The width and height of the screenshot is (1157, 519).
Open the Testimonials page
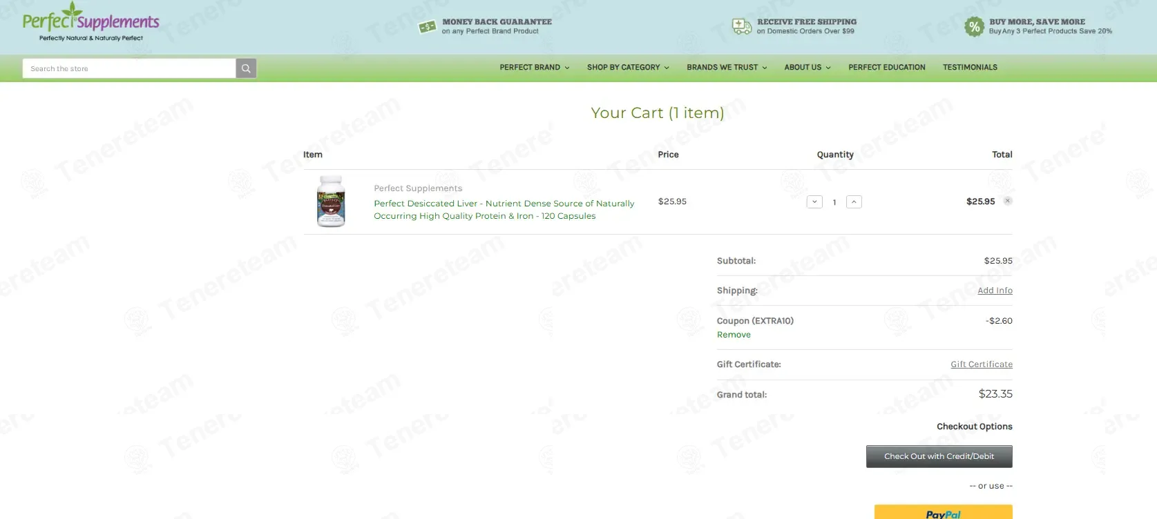tap(970, 68)
